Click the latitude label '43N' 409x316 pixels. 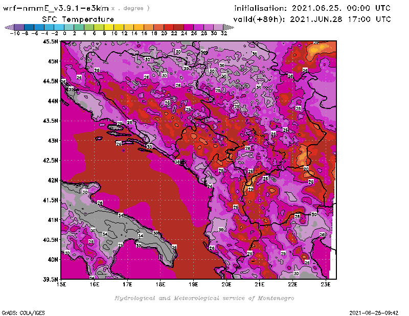pos(53,141)
